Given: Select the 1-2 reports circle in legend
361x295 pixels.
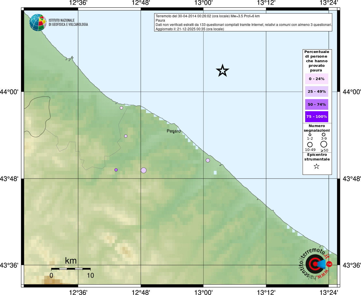Looking at the screenshot, I should point(310,135).
